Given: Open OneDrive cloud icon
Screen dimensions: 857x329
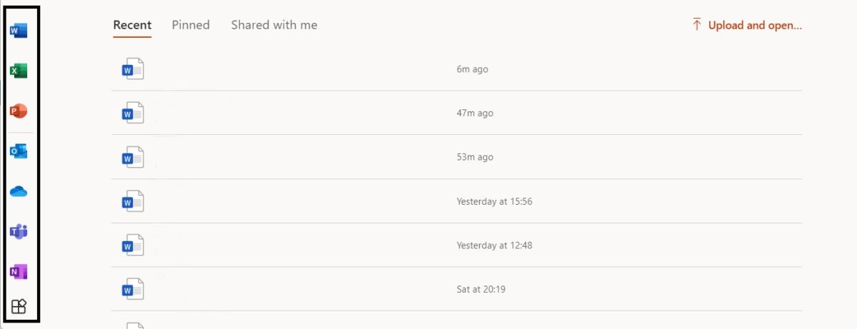Looking at the screenshot, I should coord(19,192).
